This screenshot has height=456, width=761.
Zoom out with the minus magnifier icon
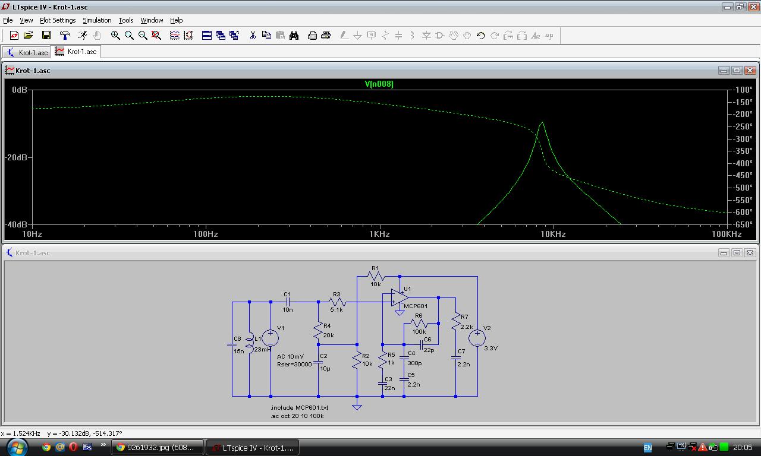click(x=143, y=36)
